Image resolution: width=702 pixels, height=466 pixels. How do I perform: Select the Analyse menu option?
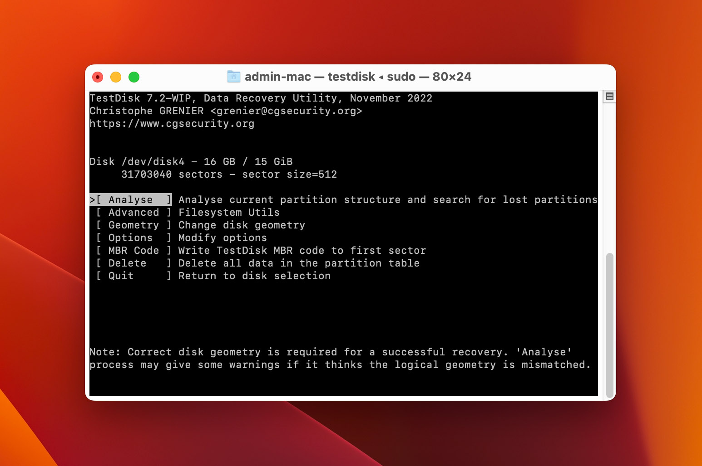coord(131,199)
